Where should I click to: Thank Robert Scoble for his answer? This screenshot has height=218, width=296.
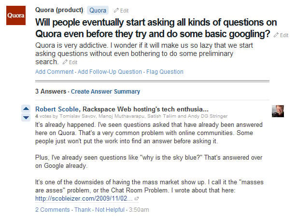[x=82, y=210]
